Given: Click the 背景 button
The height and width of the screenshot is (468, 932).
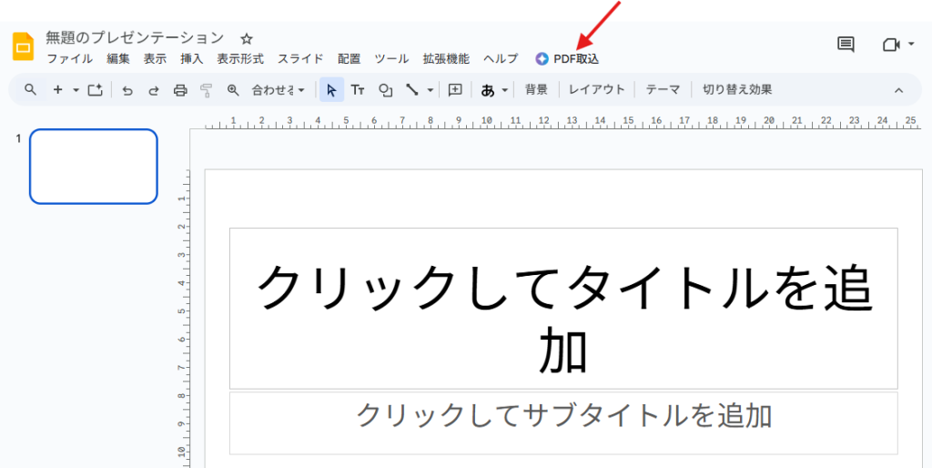Looking at the screenshot, I should pyautogui.click(x=536, y=89).
